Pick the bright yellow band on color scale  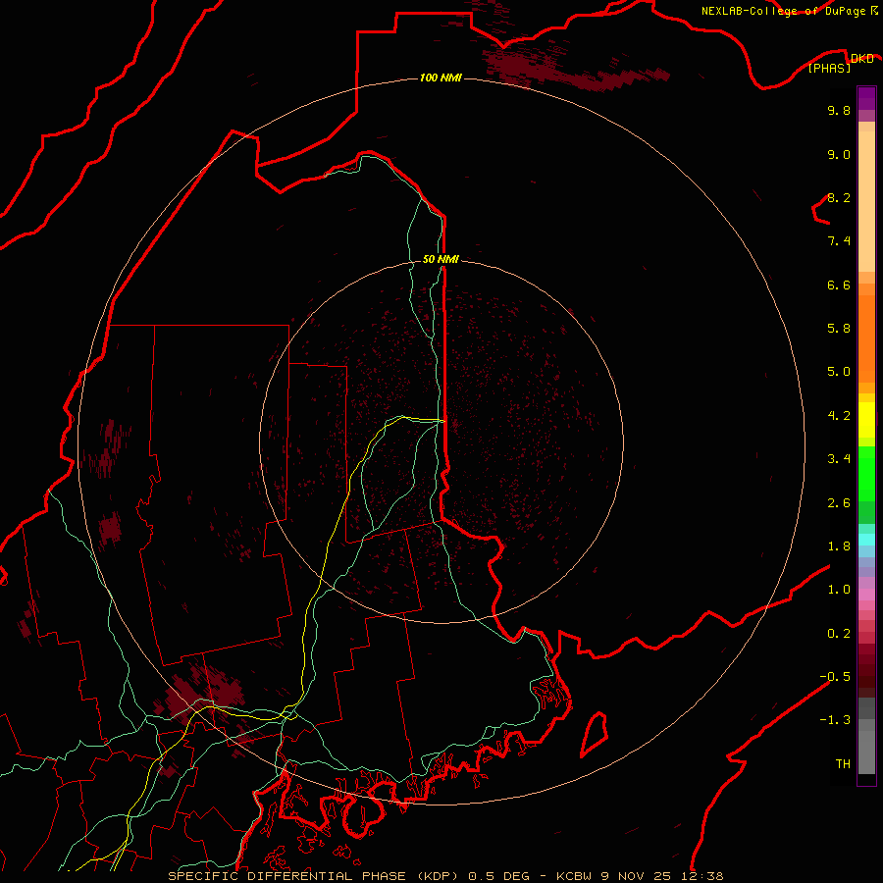(x=866, y=420)
